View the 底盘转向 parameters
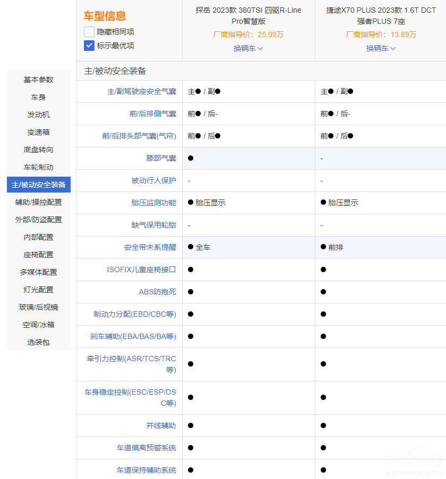 click(38, 150)
